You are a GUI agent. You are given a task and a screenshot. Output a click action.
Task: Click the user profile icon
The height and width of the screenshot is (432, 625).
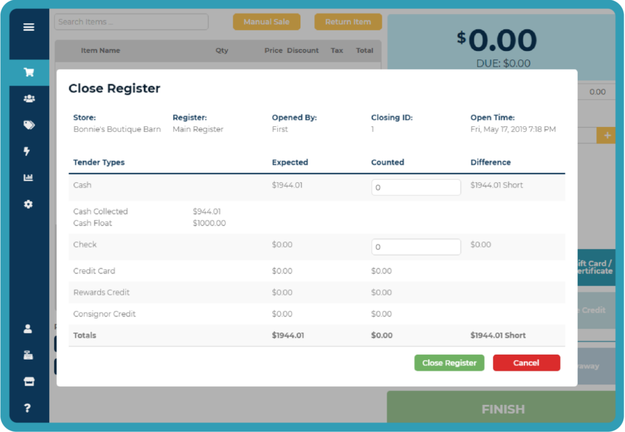28,329
